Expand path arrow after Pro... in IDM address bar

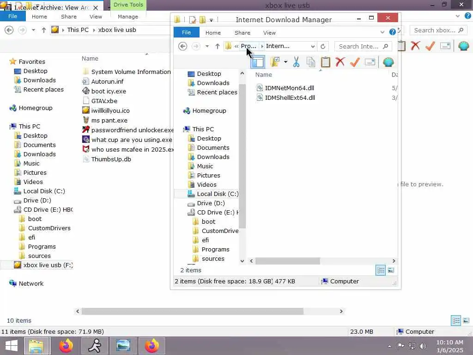click(262, 46)
